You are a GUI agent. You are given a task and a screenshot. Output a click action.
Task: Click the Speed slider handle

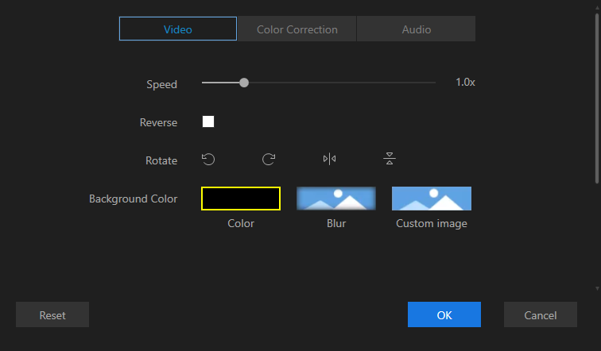click(244, 83)
